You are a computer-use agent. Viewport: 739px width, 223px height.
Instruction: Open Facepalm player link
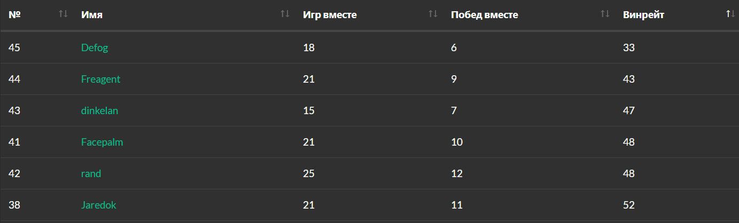102,142
